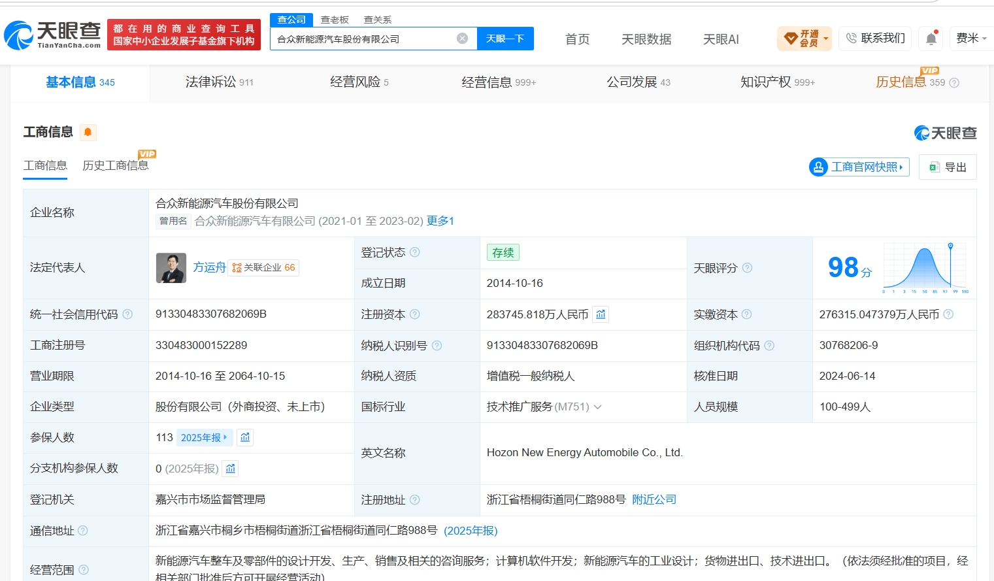This screenshot has height=581, width=994.
Task: Click the help icon after 276315.047379万人民币
Action: (x=948, y=314)
